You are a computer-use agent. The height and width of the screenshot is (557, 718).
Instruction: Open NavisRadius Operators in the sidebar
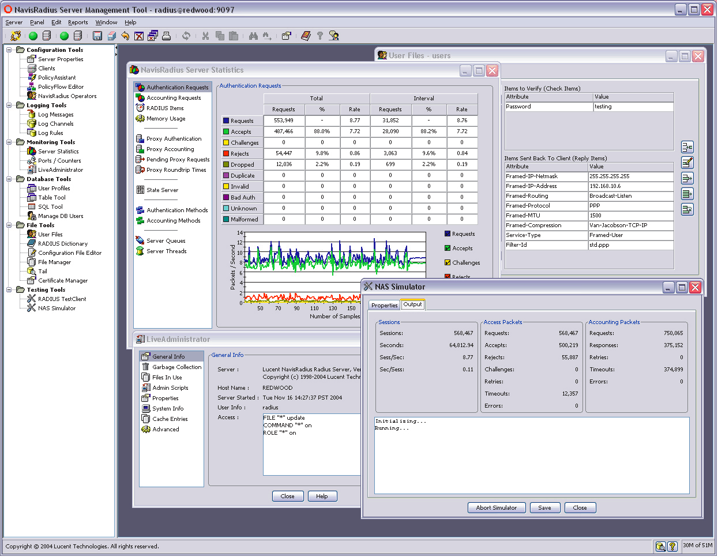(67, 96)
